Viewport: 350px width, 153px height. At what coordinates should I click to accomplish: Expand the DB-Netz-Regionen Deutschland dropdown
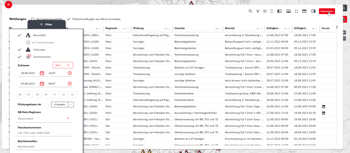[68, 118]
